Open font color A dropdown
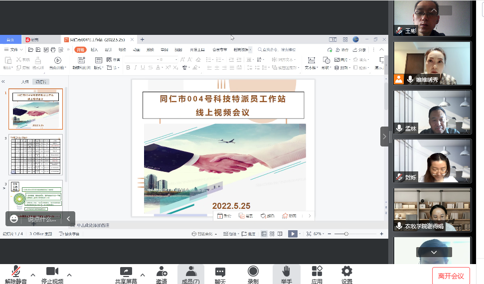This screenshot has width=484, height=284. click(x=159, y=67)
